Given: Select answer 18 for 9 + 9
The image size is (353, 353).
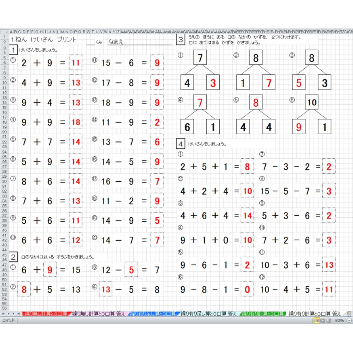Looking at the screenshot, I should tap(76, 122).
